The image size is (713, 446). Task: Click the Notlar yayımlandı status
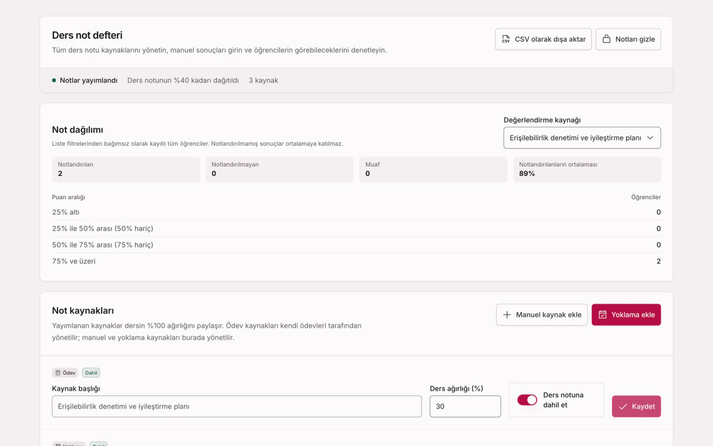[x=84, y=80]
